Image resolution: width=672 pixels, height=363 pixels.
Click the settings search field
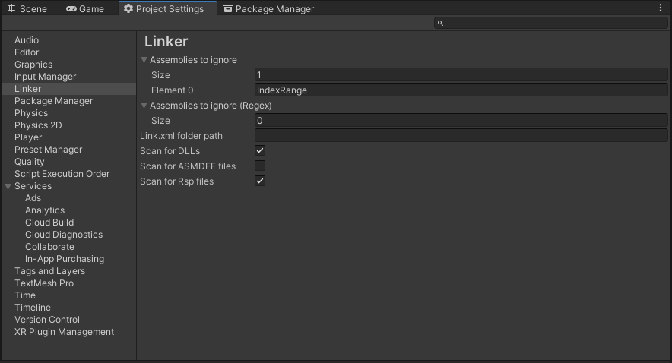pyautogui.click(x=550, y=23)
